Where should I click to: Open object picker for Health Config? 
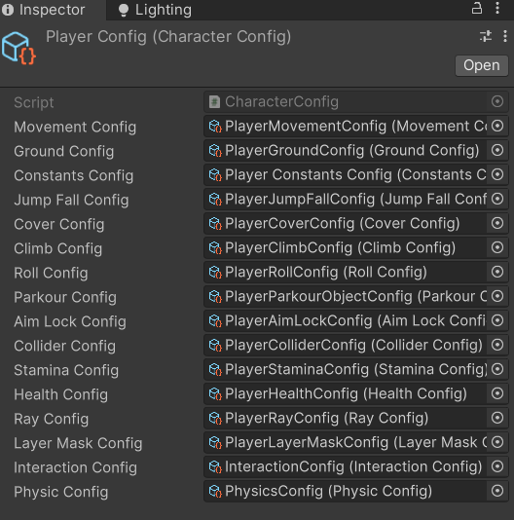497,393
